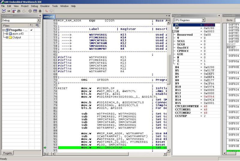This screenshot has height=161, width=240.
Task: Open the Help menu
Action: pos(73,6)
